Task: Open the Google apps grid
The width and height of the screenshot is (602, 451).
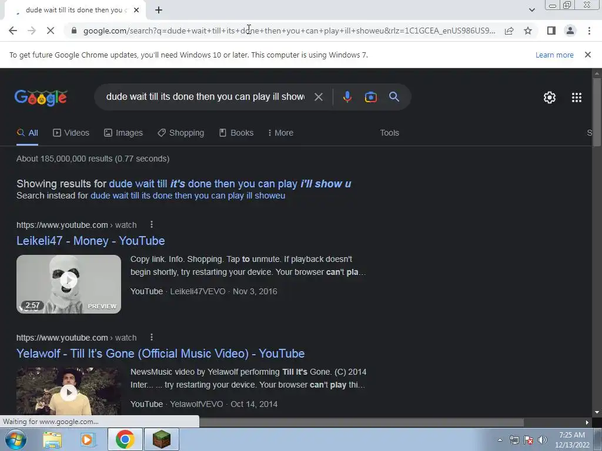Action: click(x=577, y=97)
